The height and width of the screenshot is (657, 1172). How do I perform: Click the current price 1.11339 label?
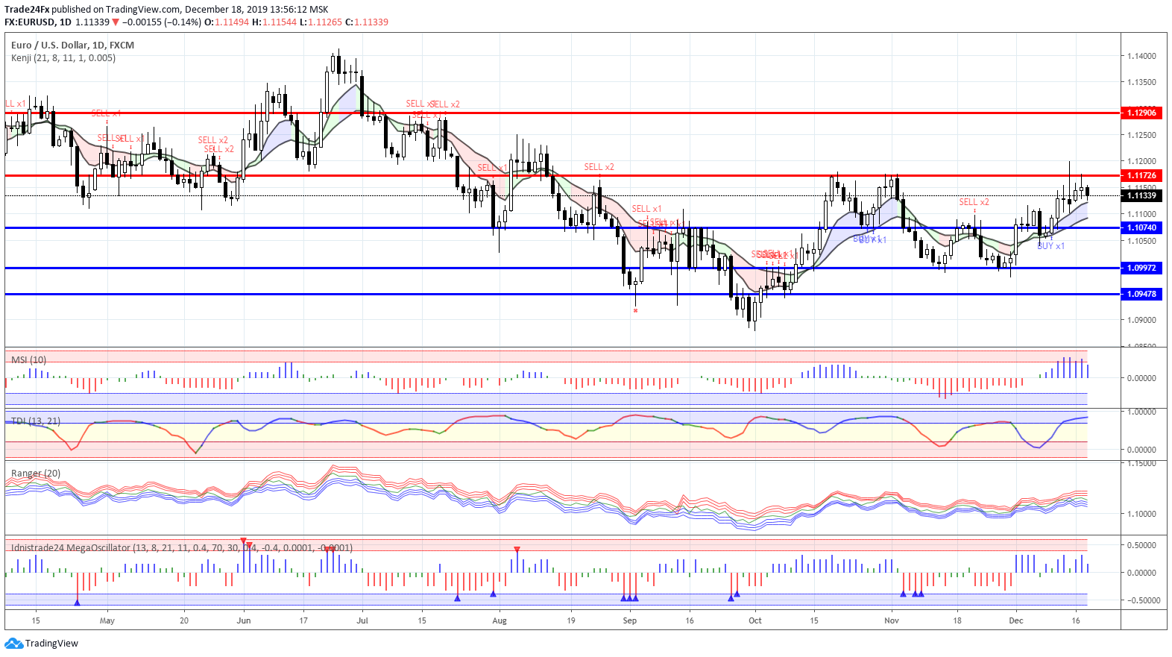point(1141,195)
